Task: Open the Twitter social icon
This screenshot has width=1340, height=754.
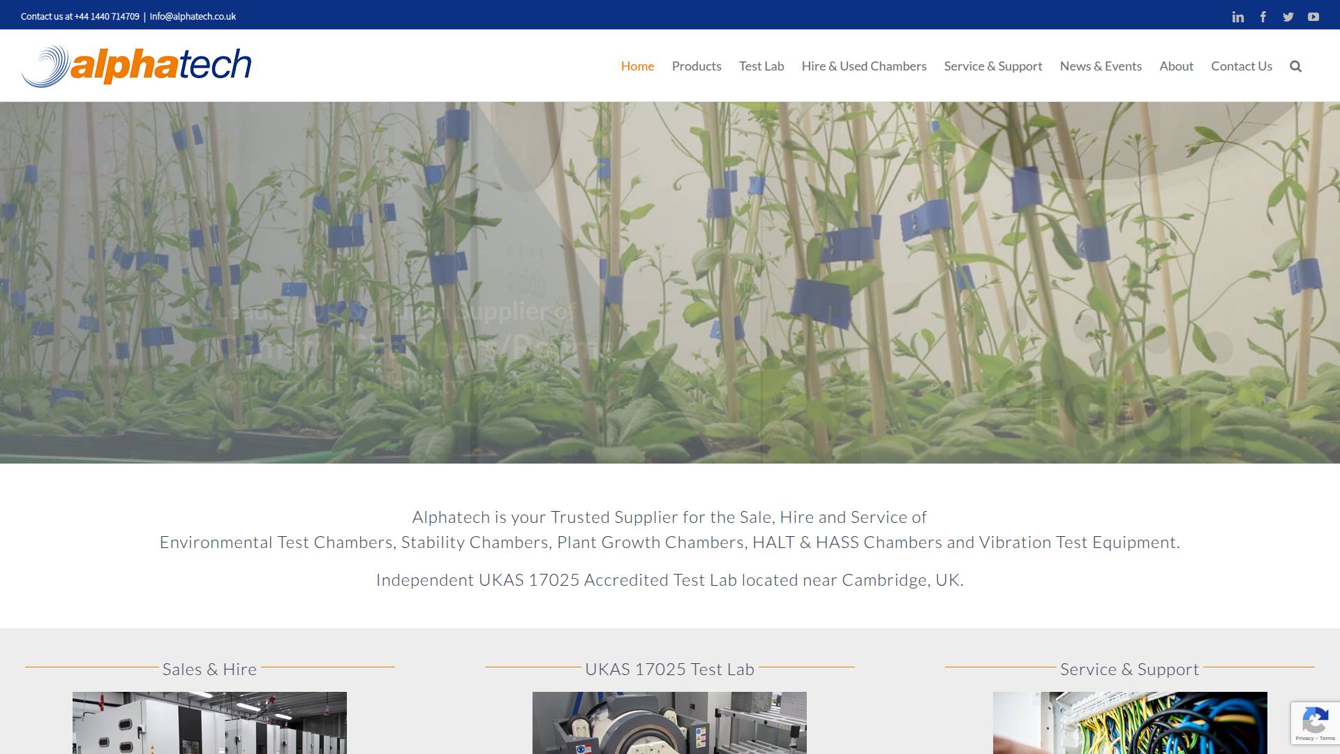Action: 1288,17
